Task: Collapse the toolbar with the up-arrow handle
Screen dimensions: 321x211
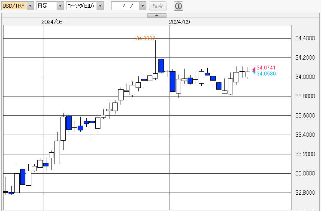Action: pos(157,15)
